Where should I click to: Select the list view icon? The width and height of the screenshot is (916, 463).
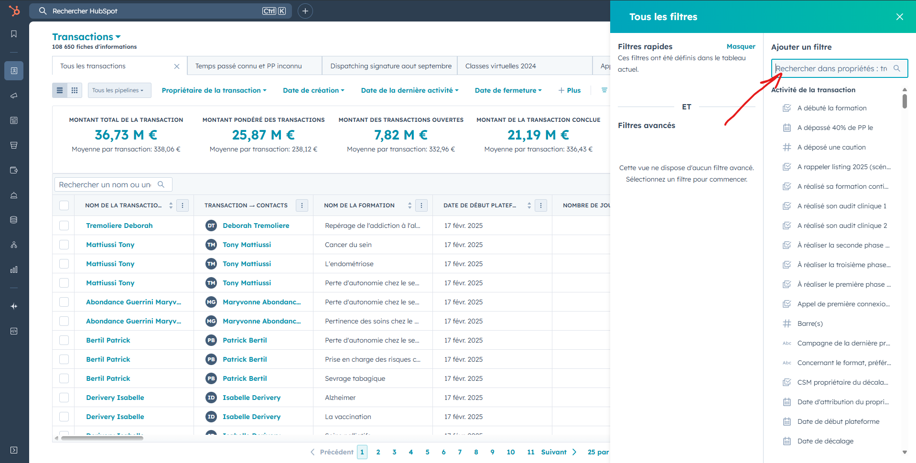tap(60, 90)
